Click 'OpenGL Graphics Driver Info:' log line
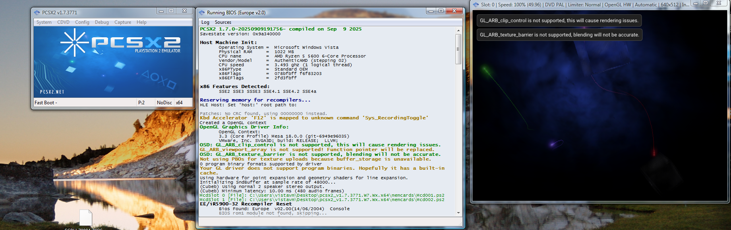This screenshot has width=731, height=230. tap(244, 127)
